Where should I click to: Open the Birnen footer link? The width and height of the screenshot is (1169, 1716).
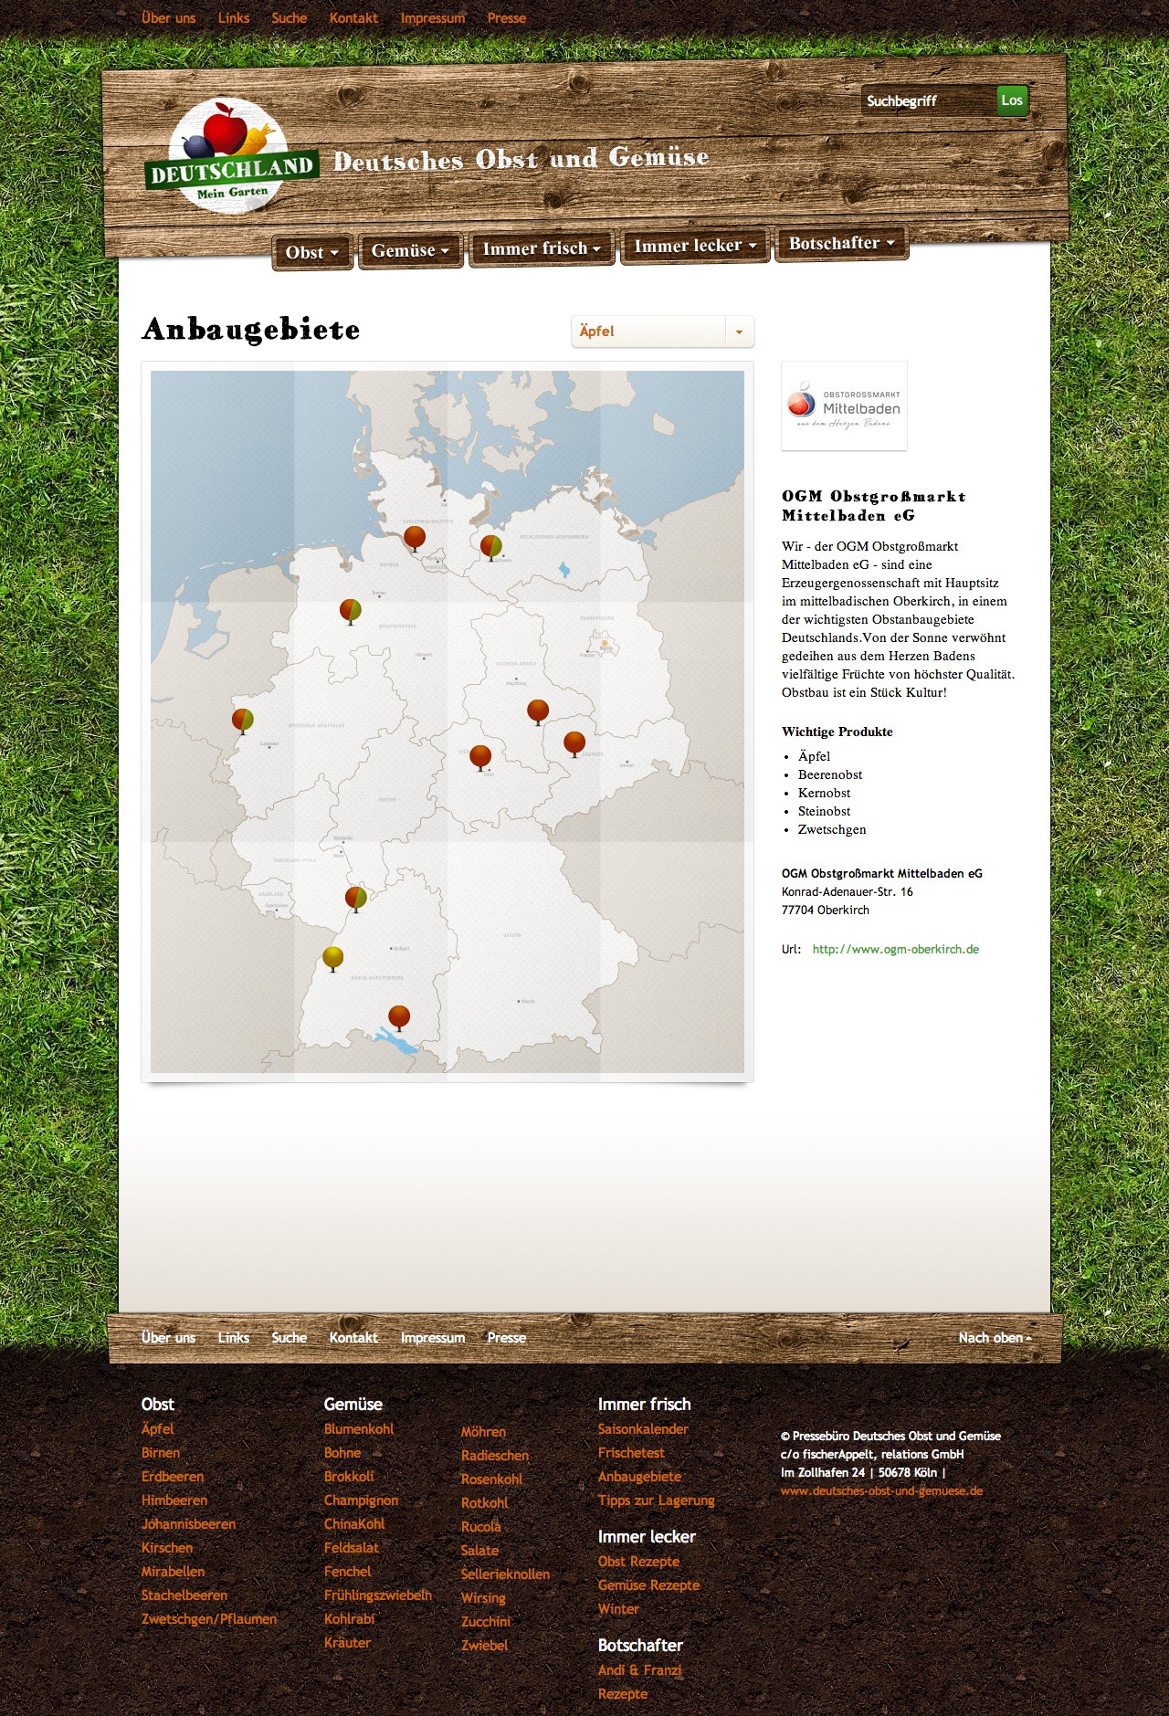point(161,1452)
